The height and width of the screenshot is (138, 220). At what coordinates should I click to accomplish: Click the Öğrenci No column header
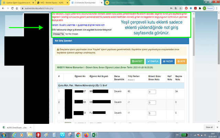pos(80,76)
